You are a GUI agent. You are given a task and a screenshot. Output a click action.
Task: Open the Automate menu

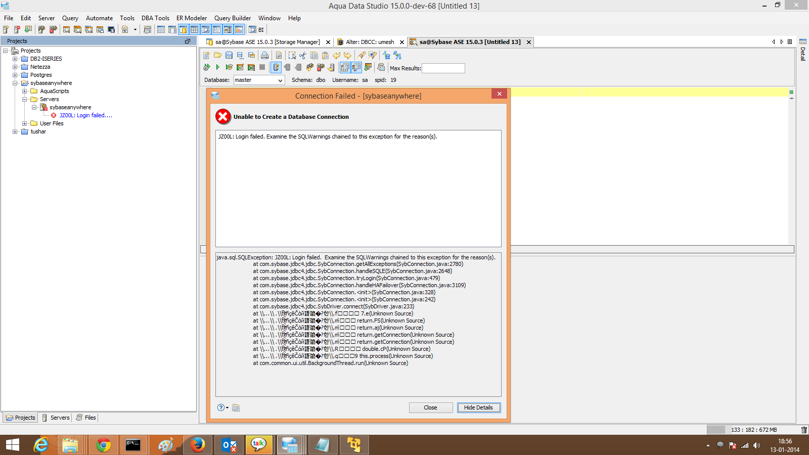tap(99, 18)
